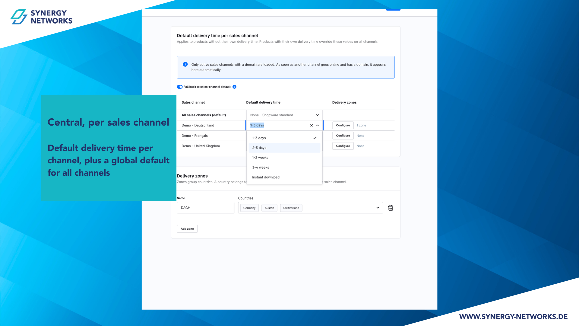Configure zones for Demo - Deutschland
579x326 pixels.
(343, 125)
